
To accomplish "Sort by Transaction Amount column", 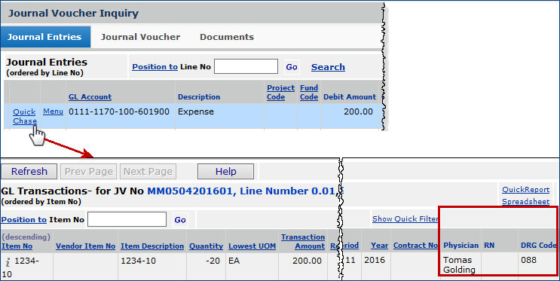I will point(303,241).
